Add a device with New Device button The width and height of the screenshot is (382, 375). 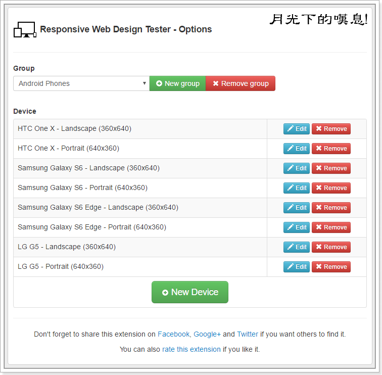190,292
